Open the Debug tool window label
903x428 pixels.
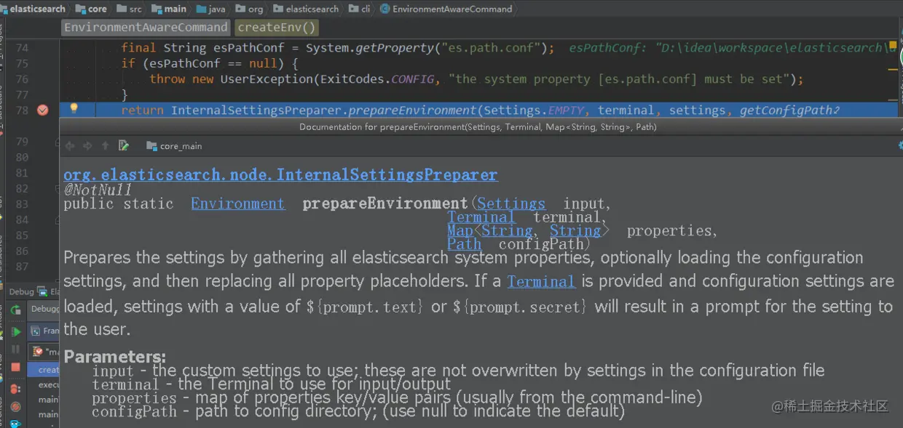point(22,291)
